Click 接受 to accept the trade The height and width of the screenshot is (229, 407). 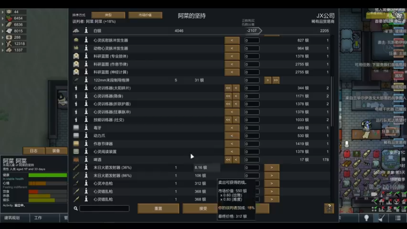(x=200, y=209)
